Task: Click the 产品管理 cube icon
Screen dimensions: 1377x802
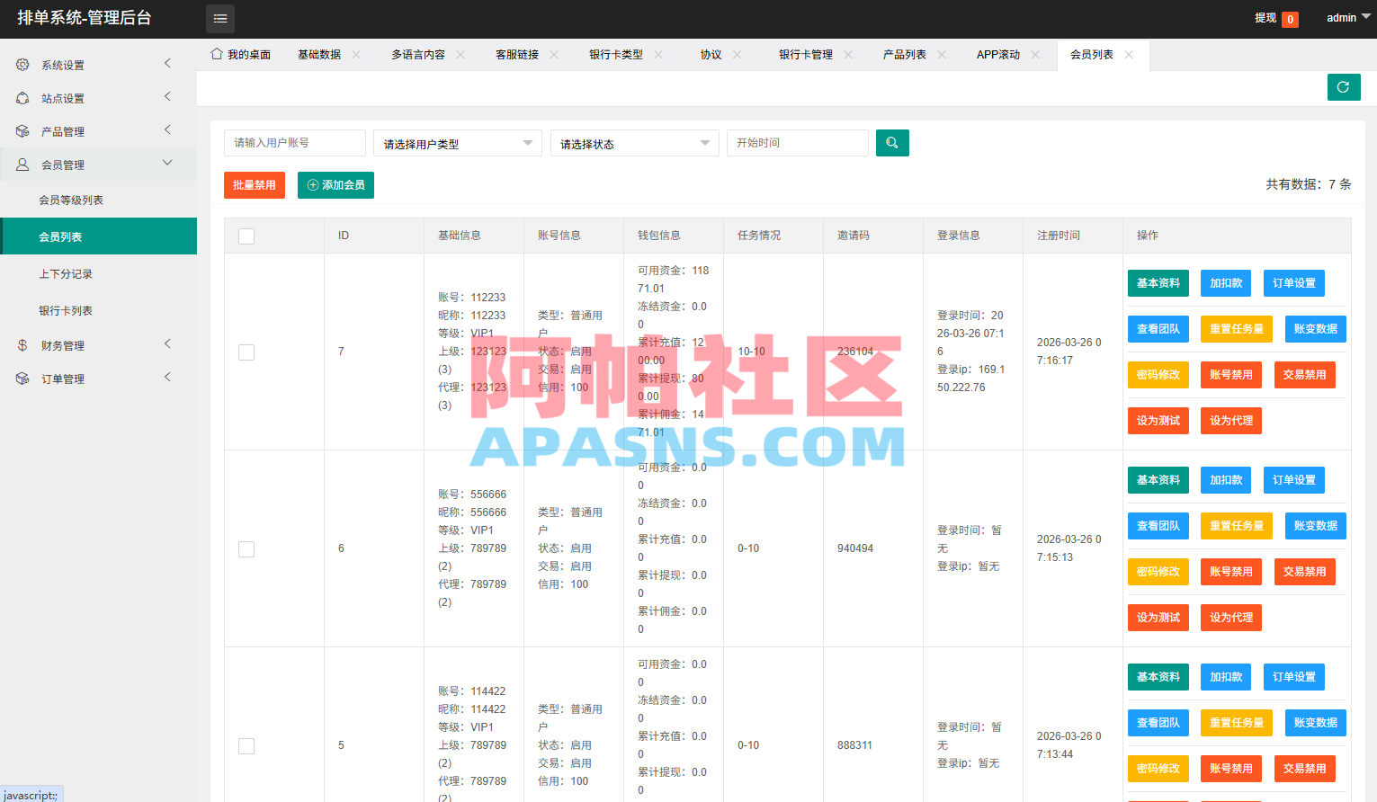Action: [22, 131]
